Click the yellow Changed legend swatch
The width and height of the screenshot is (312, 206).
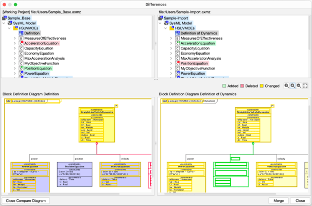click(262, 85)
